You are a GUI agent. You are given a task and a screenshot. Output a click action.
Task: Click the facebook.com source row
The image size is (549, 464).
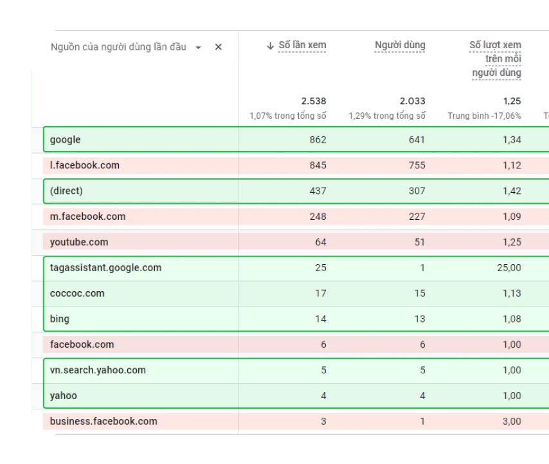[x=296, y=344]
